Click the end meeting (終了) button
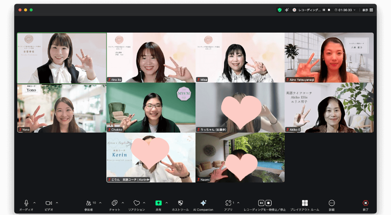The height and width of the screenshot is (215, 391). click(366, 203)
